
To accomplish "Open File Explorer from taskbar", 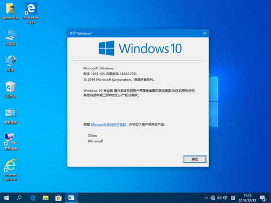I will pyautogui.click(x=46, y=198).
